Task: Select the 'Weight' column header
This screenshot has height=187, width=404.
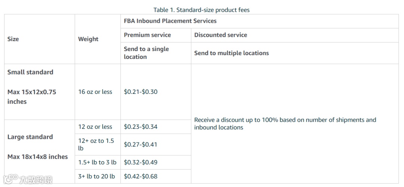Action: click(x=88, y=39)
